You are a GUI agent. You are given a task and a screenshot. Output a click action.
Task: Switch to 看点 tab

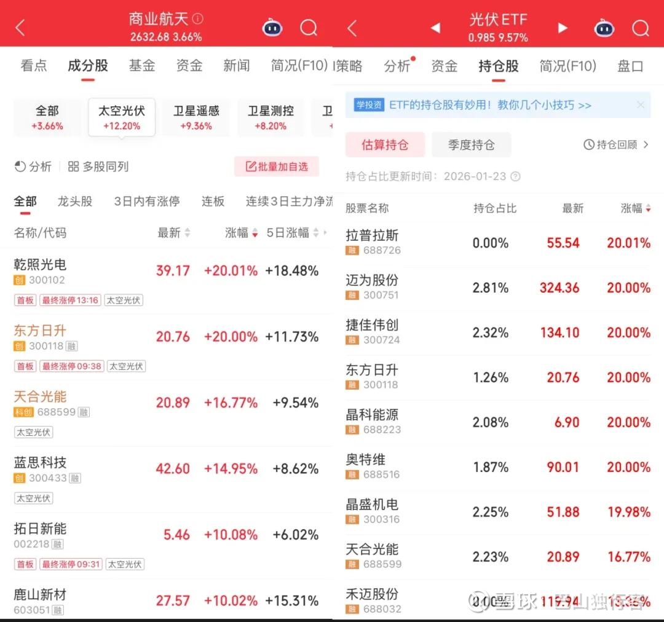[33, 66]
